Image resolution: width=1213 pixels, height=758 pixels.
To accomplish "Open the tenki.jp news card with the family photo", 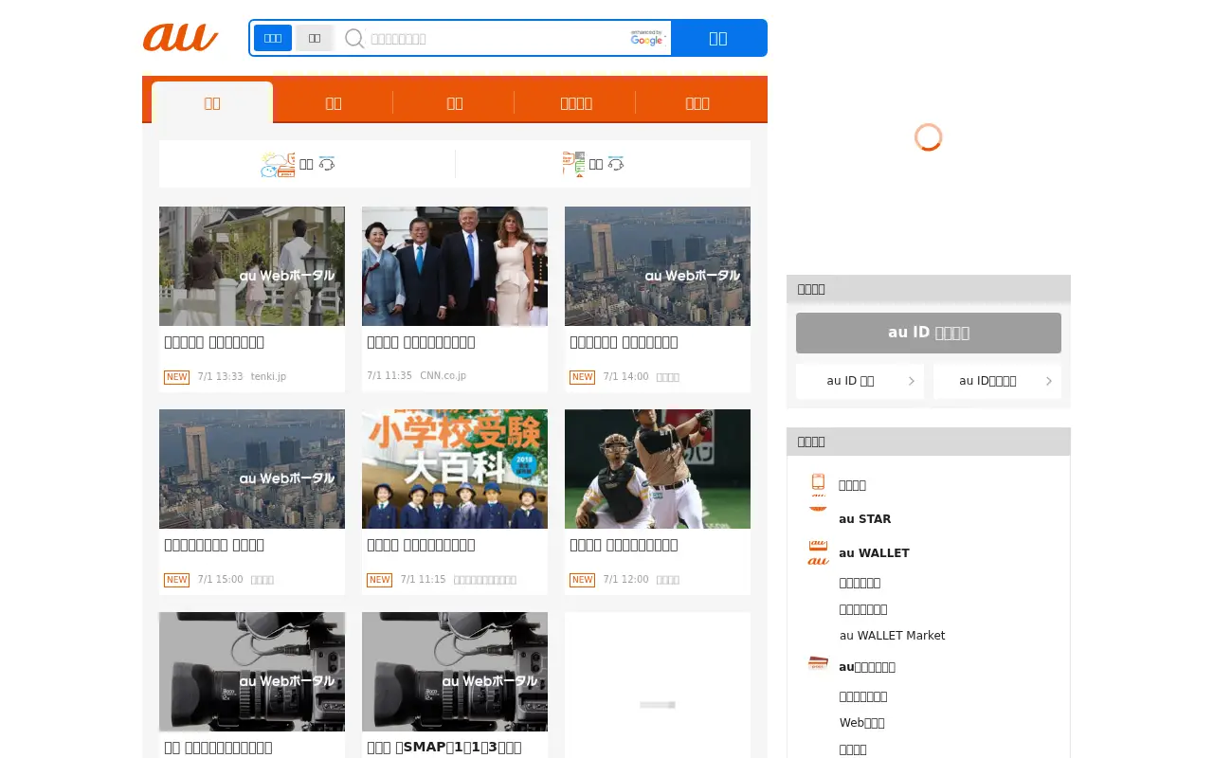I will (252, 299).
